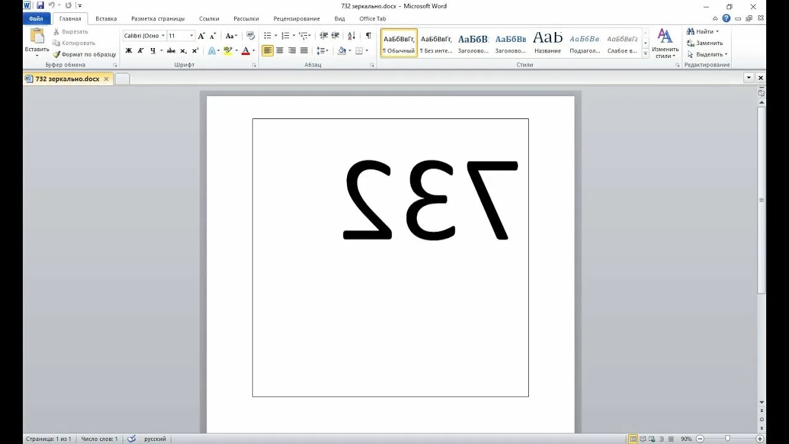Activate Формат по образцу format painter
Screen dimensions: 789x444
click(x=84, y=54)
